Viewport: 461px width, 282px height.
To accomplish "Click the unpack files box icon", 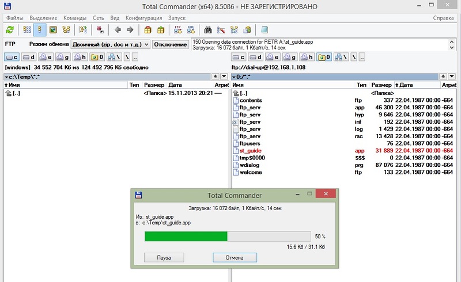I will (x=161, y=30).
